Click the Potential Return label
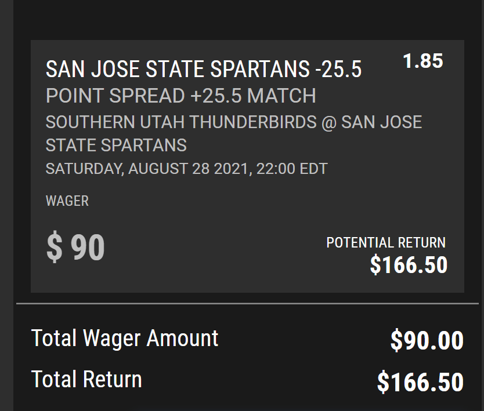The width and height of the screenshot is (484, 411). pyautogui.click(x=386, y=242)
